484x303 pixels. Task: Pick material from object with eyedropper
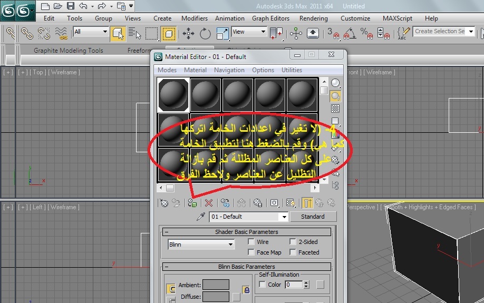tap(201, 217)
